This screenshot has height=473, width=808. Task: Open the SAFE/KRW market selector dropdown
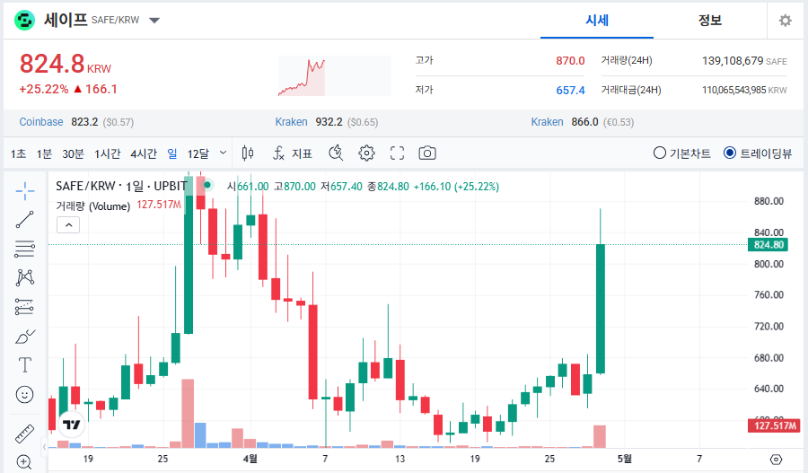[x=154, y=21]
